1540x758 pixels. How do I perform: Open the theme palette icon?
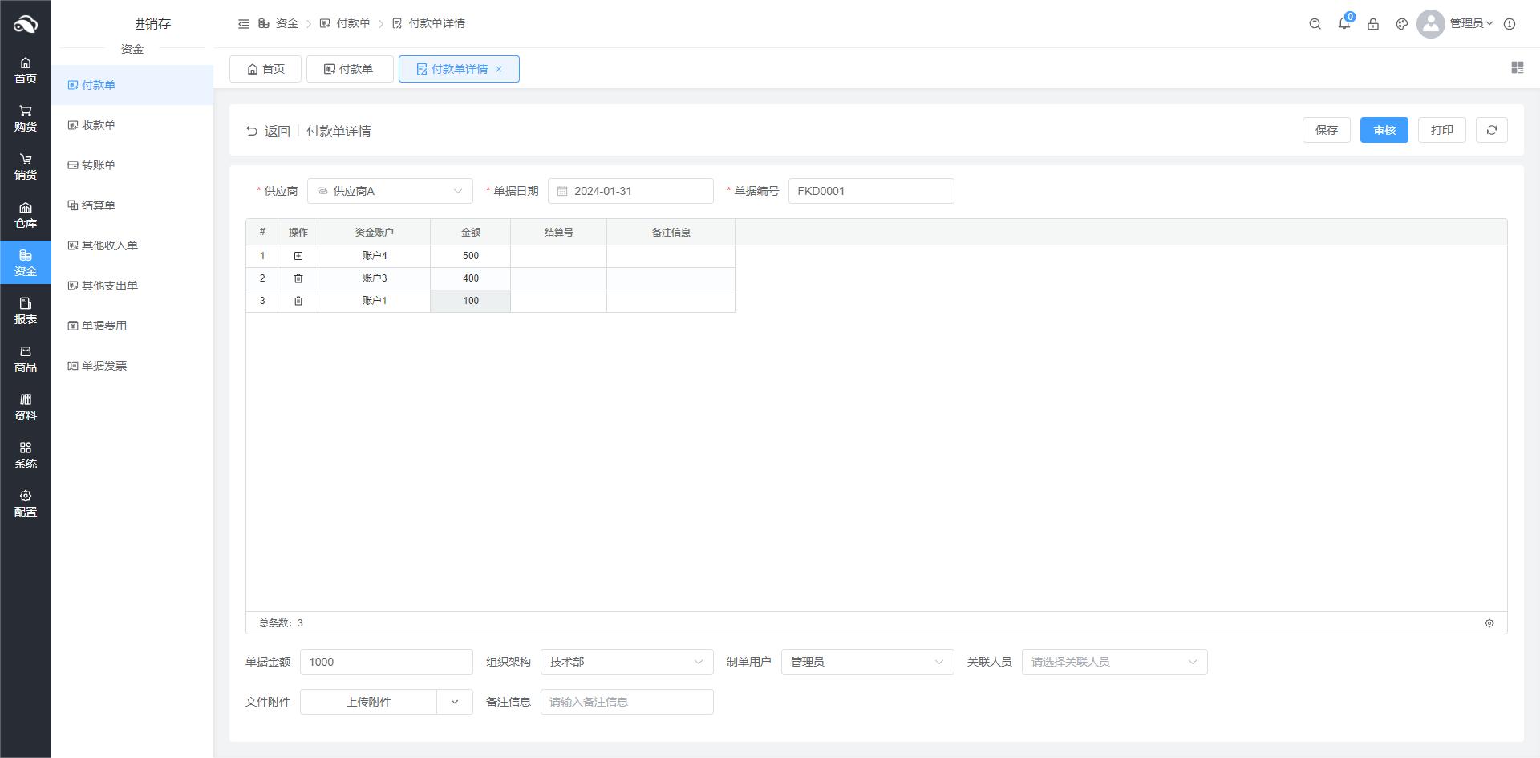pos(1401,24)
